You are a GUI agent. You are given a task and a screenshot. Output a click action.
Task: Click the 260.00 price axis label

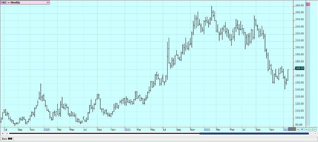300,5
